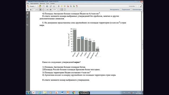
Task: Open Google Chrome from the taskbar
Action: tap(74, 93)
